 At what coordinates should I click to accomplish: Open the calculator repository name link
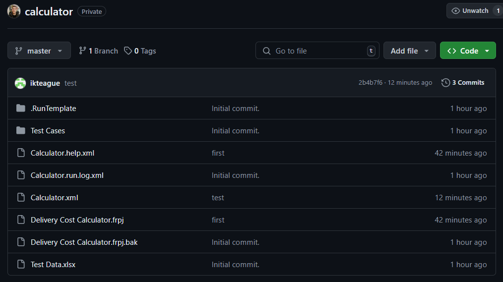pyautogui.click(x=49, y=11)
